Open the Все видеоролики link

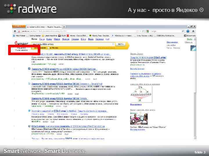point(137,130)
